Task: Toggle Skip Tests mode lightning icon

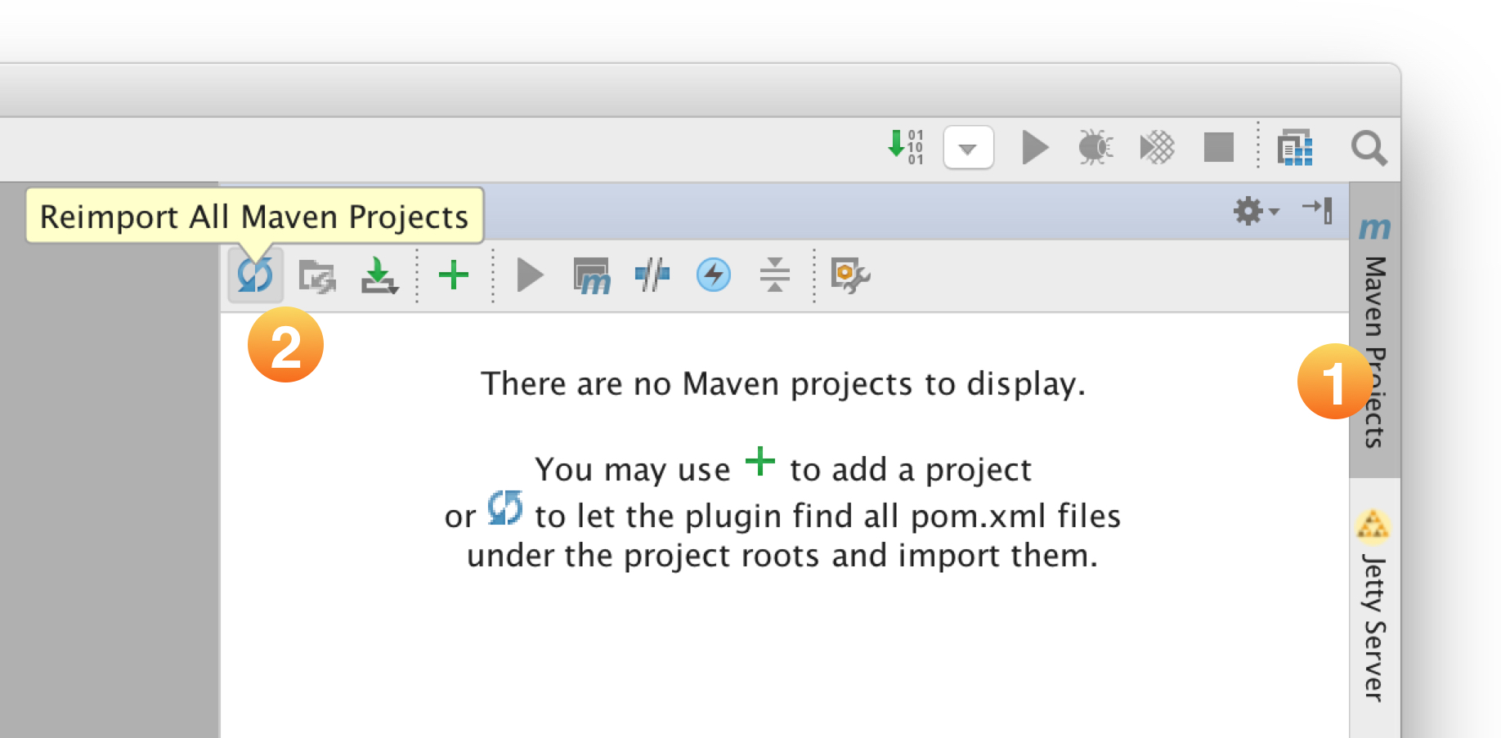Action: click(x=714, y=275)
